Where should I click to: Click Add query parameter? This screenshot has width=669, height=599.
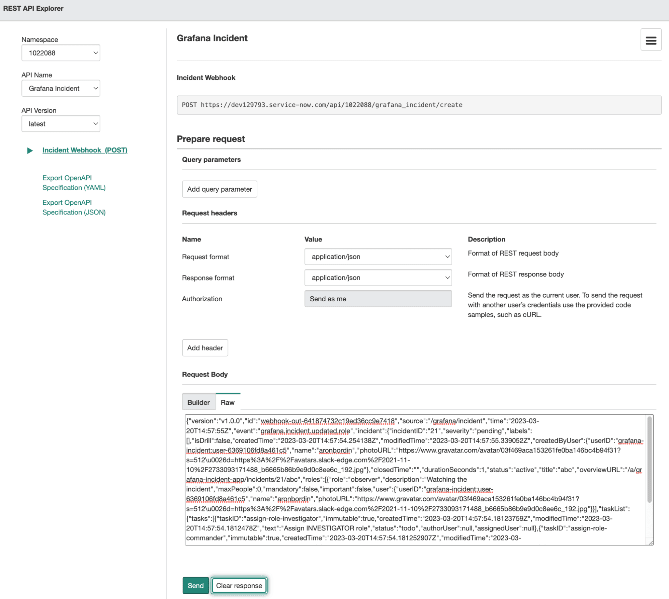[219, 189]
